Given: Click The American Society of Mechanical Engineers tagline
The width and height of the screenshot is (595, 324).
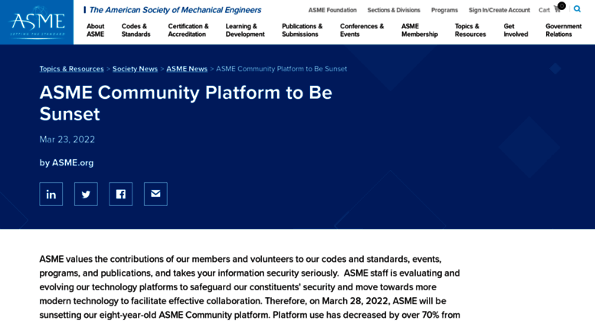Looking at the screenshot, I should coord(175,10).
